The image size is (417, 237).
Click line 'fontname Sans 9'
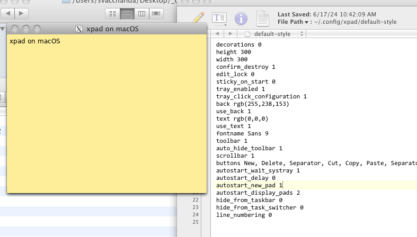tap(242, 134)
